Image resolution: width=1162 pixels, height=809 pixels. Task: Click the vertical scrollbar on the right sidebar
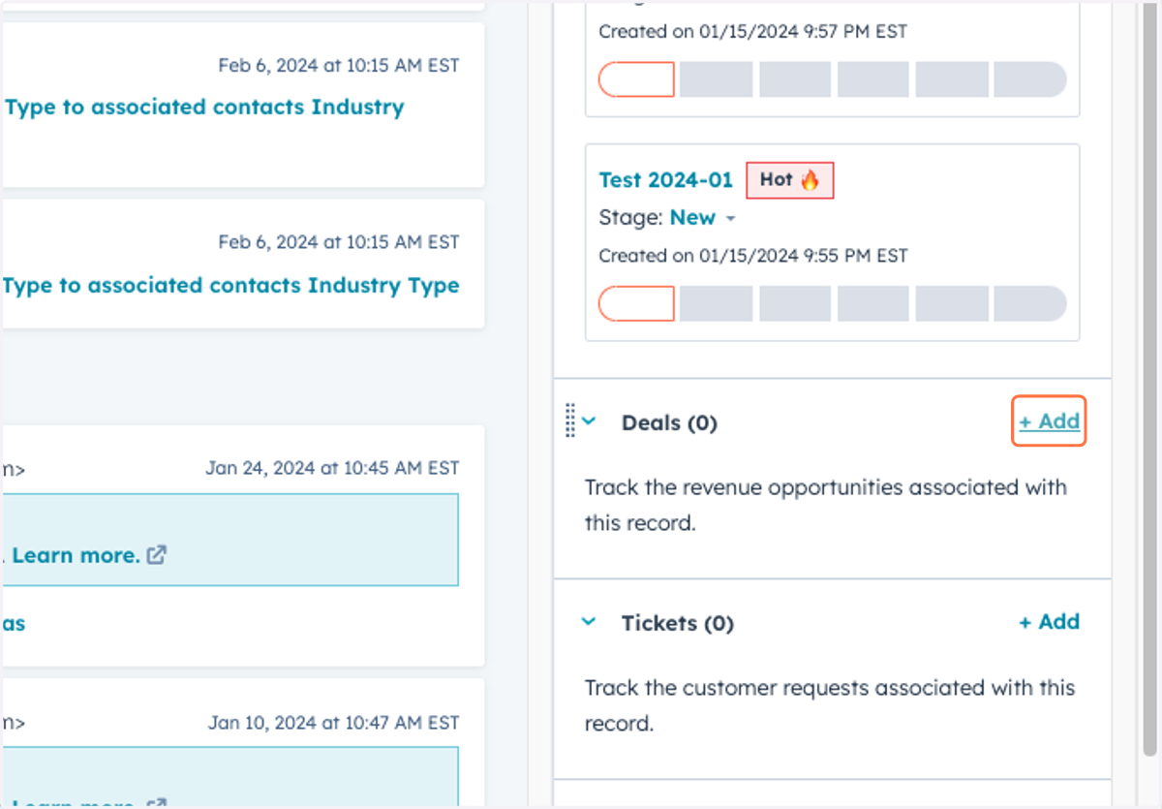(1149, 378)
